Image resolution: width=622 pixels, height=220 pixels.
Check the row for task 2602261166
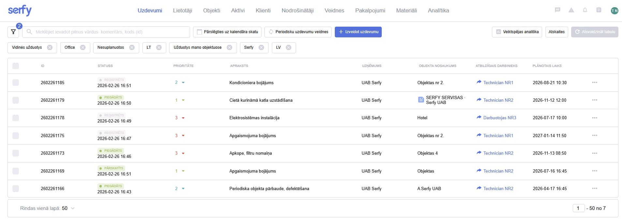point(16,188)
